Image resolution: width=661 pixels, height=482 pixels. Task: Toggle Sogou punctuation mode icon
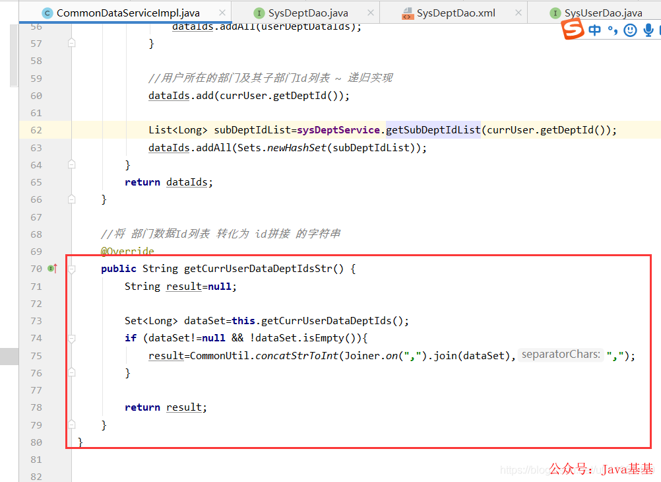[x=613, y=30]
